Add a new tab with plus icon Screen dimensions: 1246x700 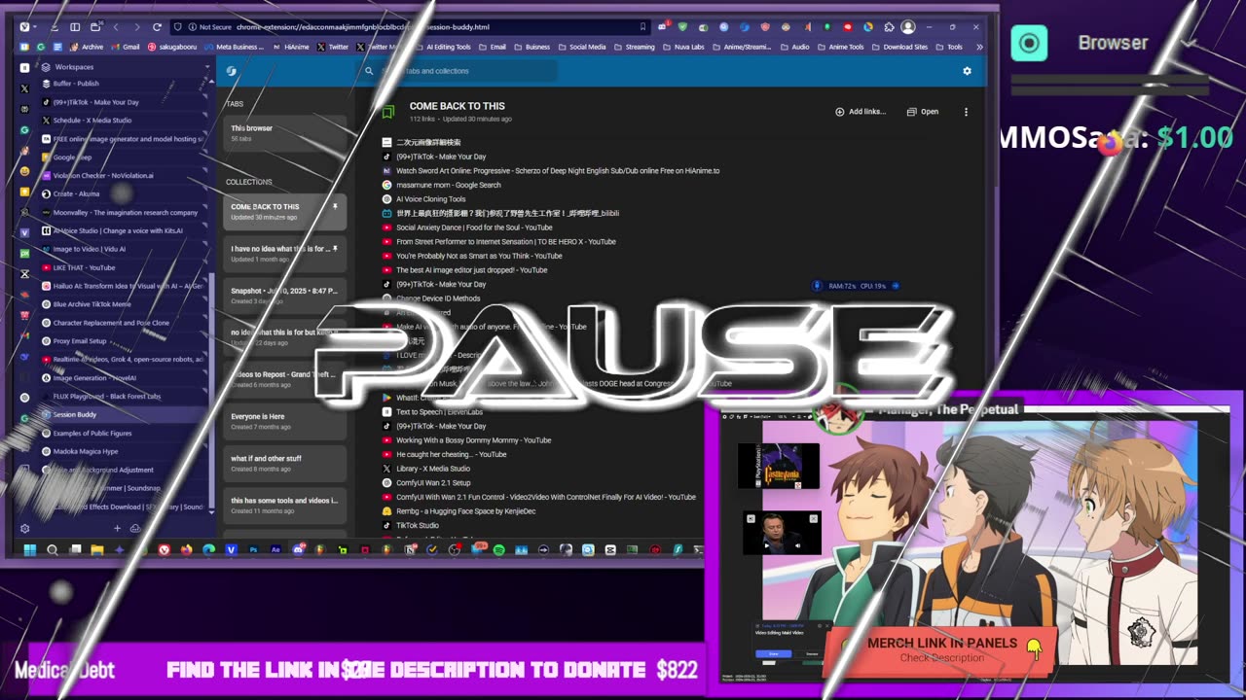117,529
